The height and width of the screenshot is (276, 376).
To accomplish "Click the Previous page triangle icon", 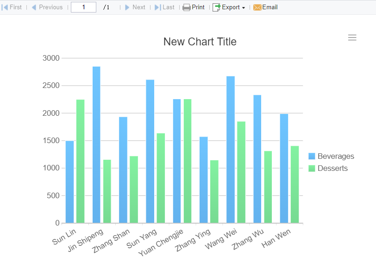I will tap(34, 7).
